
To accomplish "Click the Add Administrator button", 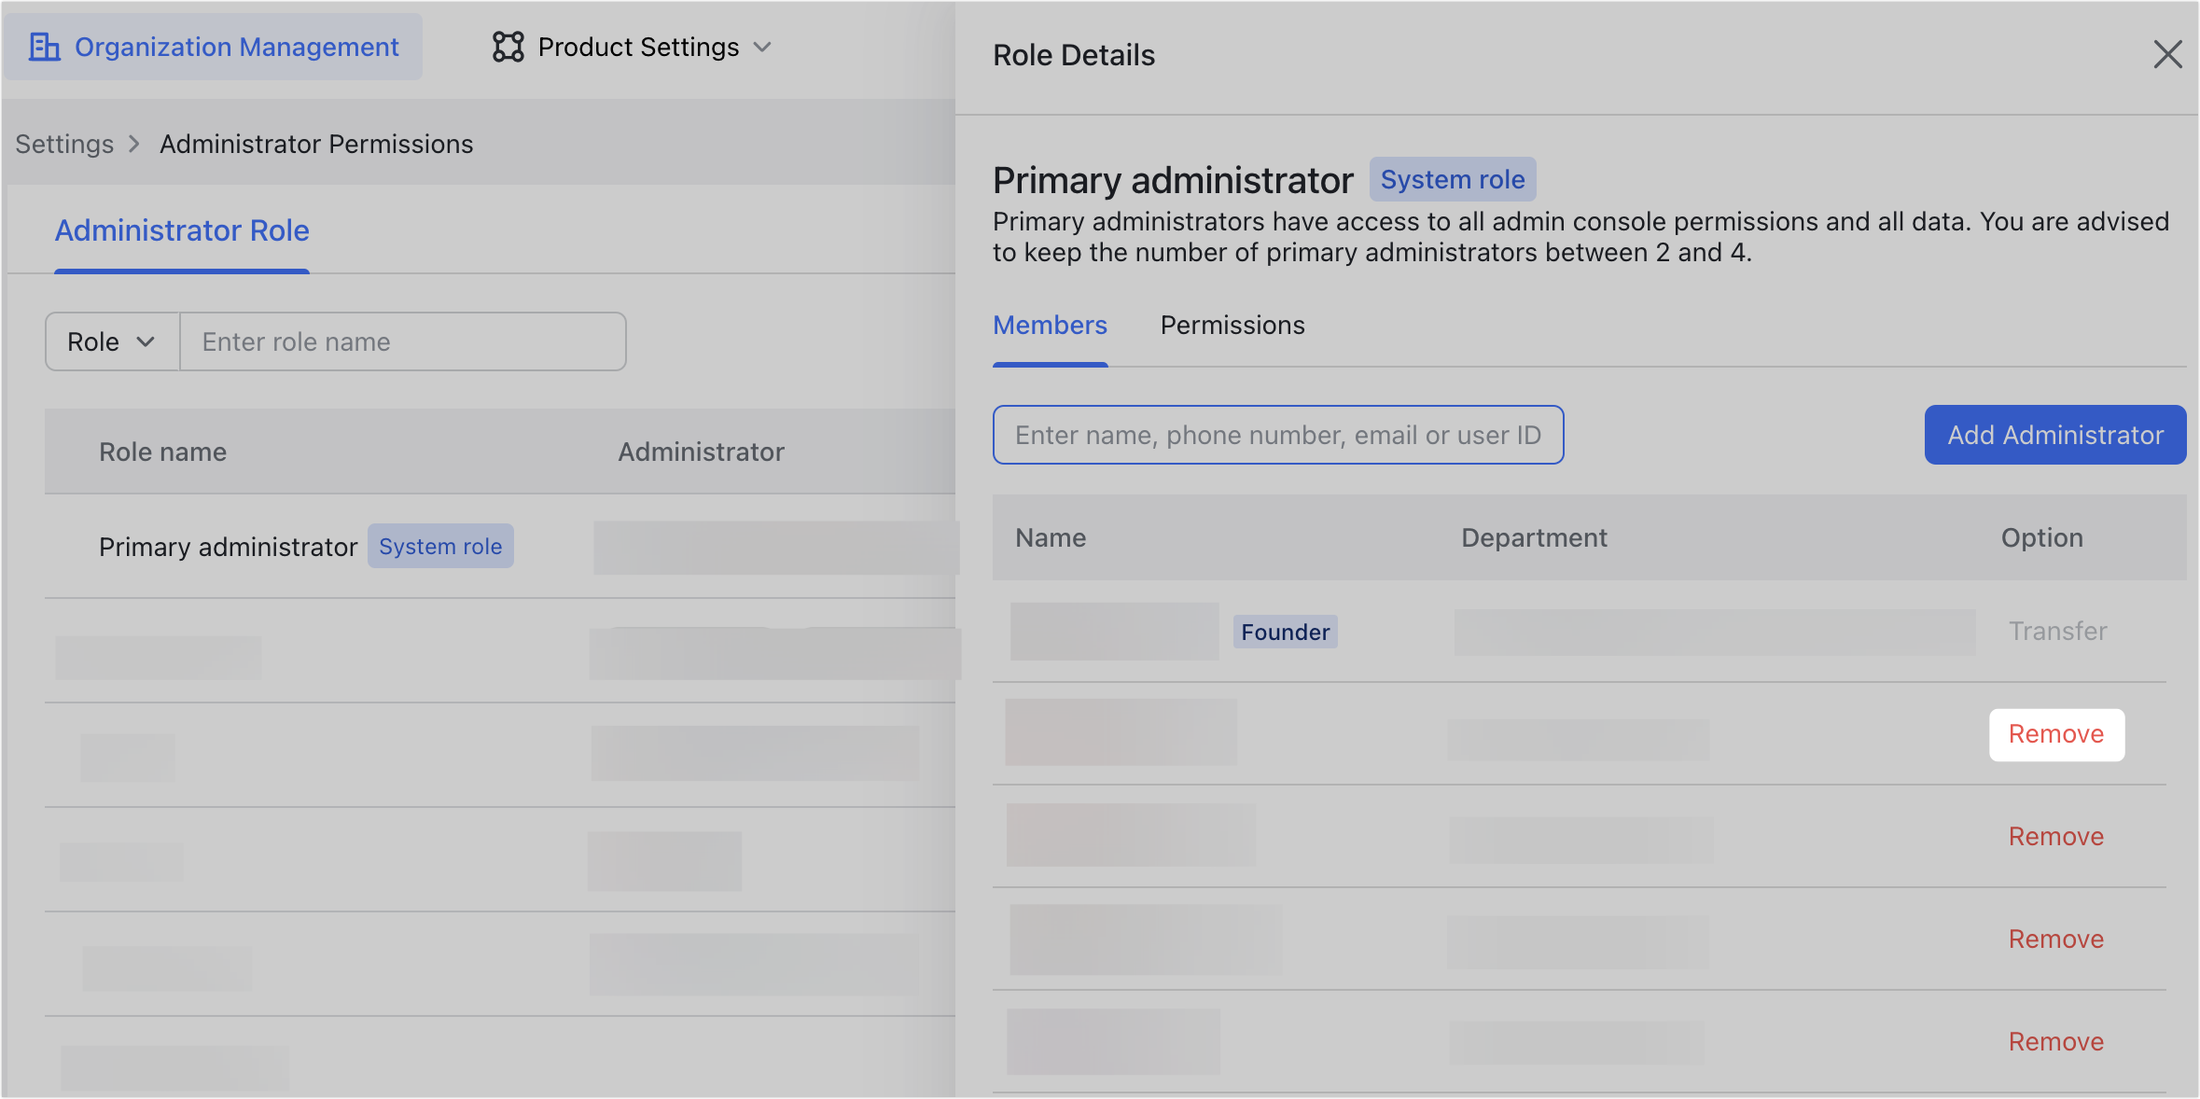I will point(2055,435).
